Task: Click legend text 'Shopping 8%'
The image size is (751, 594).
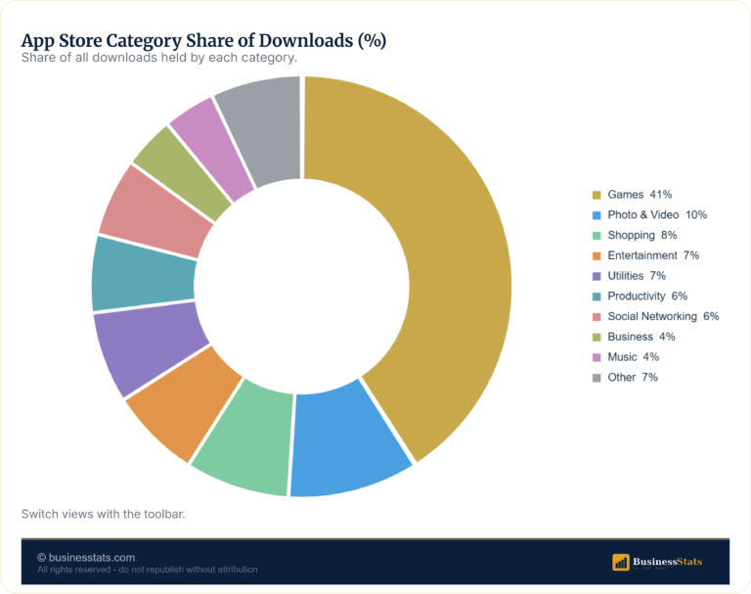Action: point(641,236)
